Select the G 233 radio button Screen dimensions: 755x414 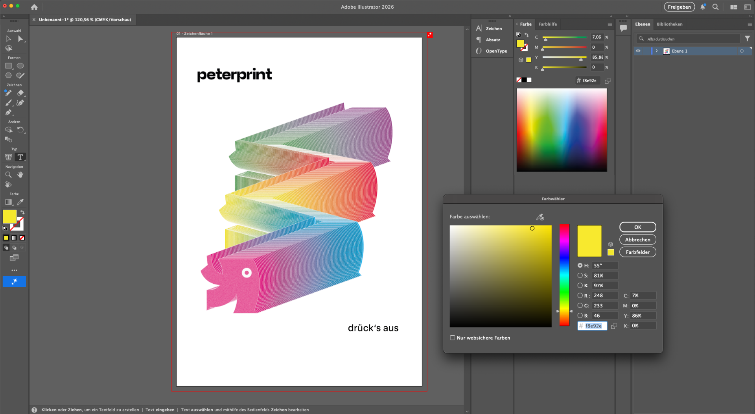580,305
